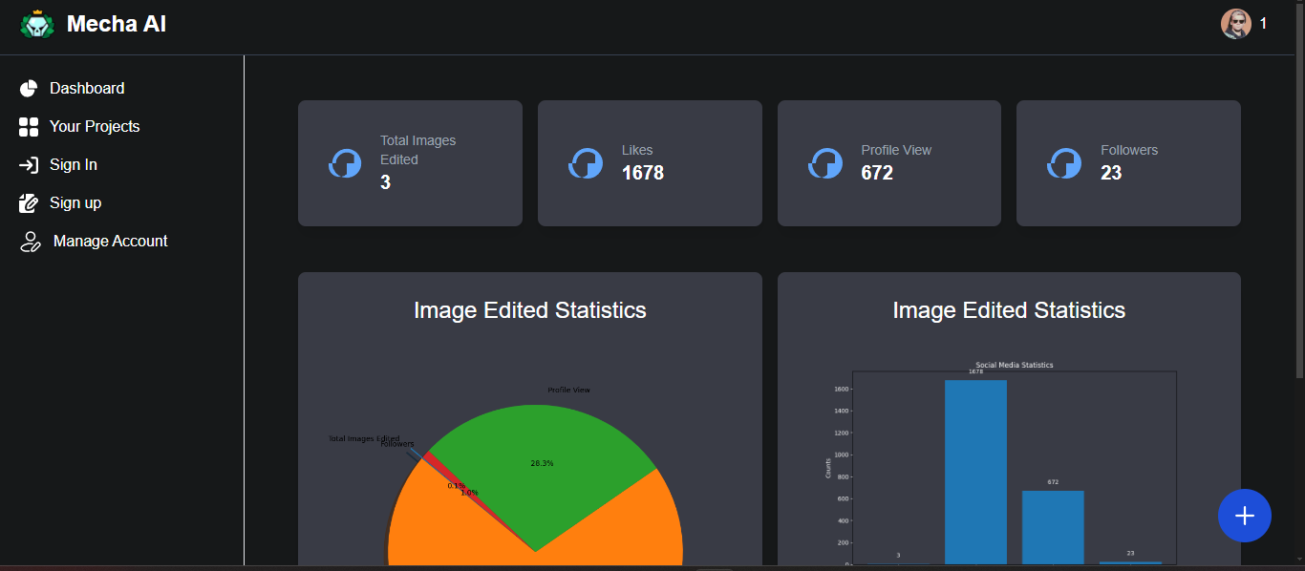Click the Sign In arrow icon
Screen dimensions: 1305x571
click(x=29, y=165)
